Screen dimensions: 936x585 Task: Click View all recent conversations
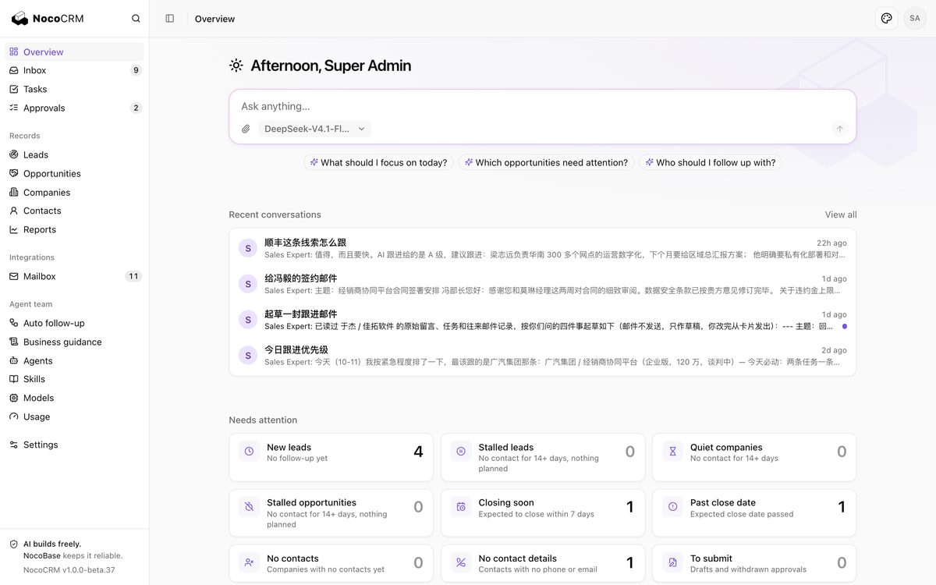tap(841, 214)
